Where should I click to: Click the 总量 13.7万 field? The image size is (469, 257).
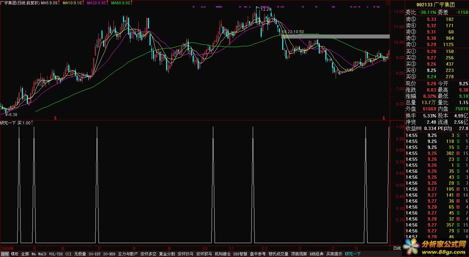coord(421,102)
